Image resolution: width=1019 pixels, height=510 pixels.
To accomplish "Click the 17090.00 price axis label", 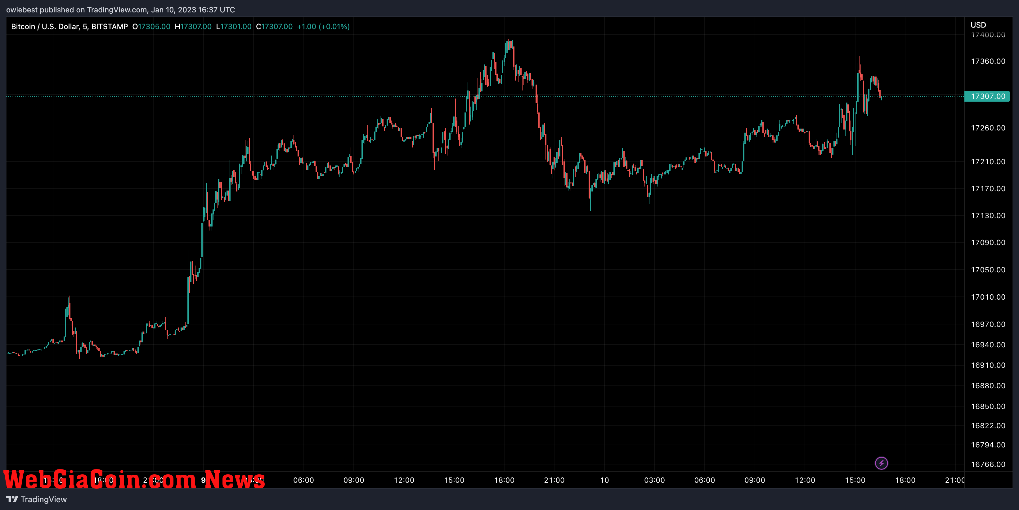I will click(x=988, y=243).
